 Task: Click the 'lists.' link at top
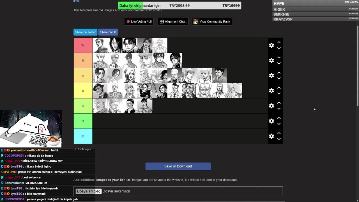(76, 1)
